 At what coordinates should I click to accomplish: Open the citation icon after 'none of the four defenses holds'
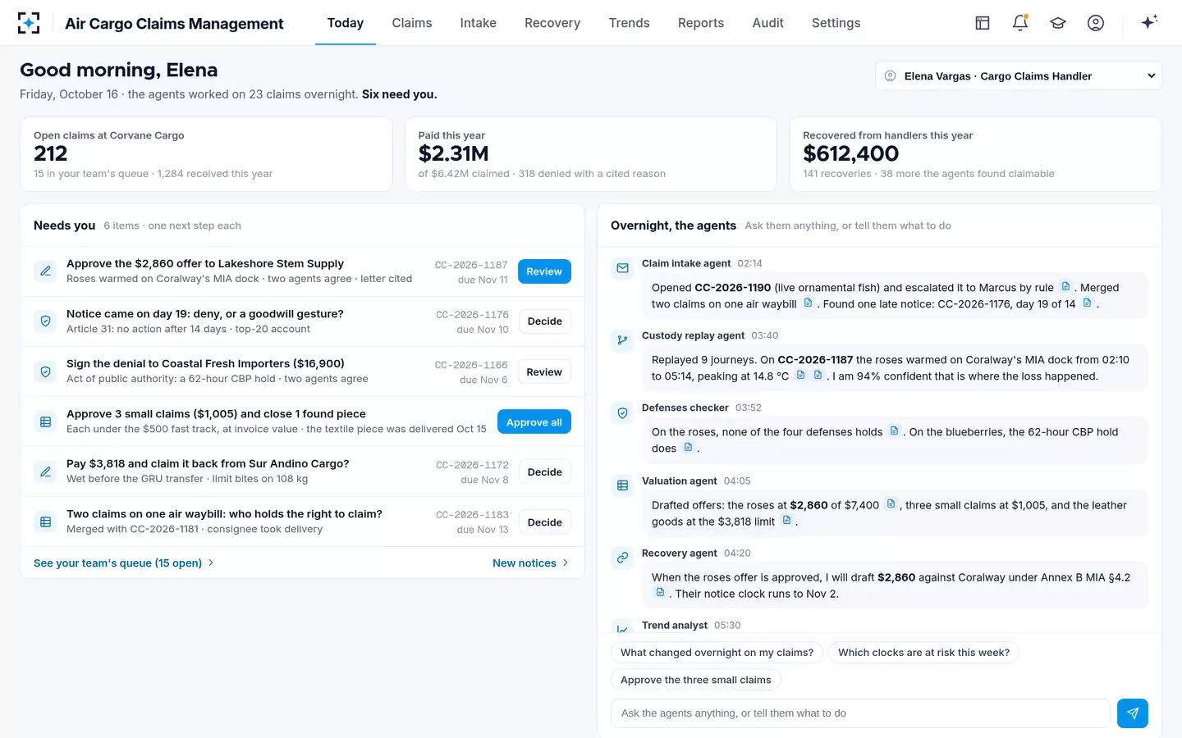895,431
